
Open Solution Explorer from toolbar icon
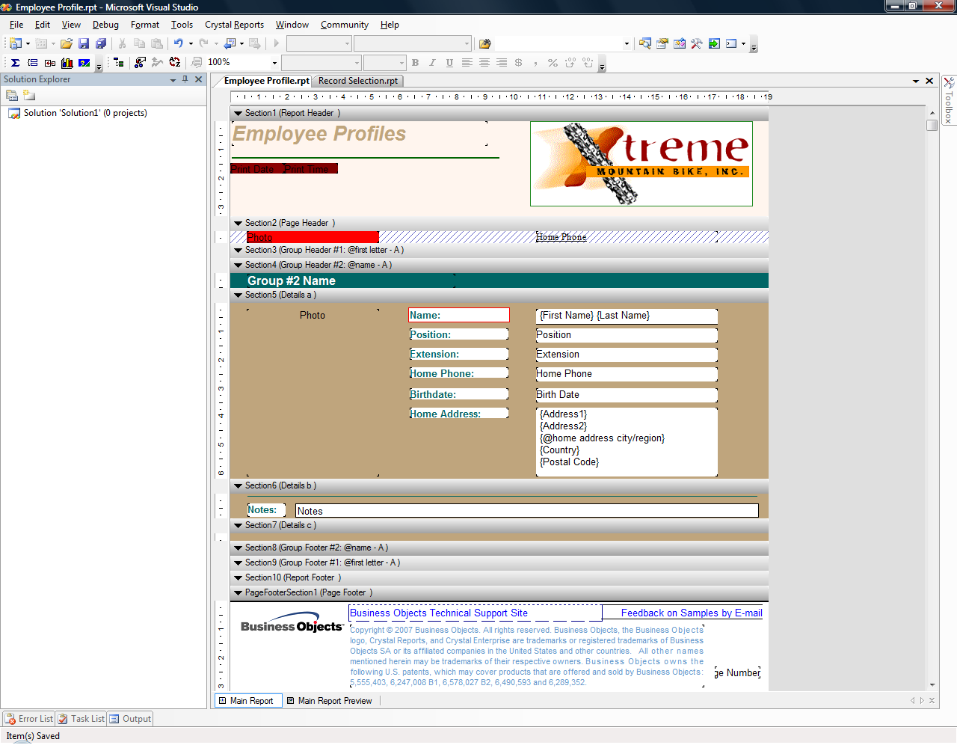pyautogui.click(x=644, y=43)
